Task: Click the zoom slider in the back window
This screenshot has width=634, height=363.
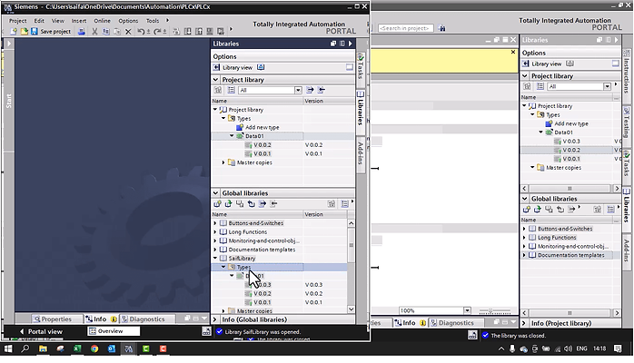Action: (494, 311)
